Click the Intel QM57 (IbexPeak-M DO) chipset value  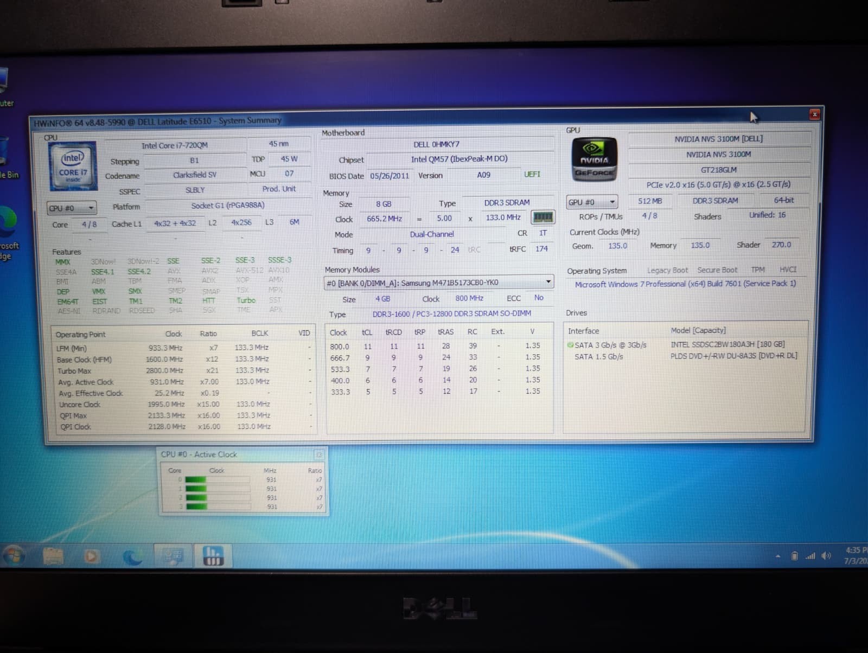(x=459, y=159)
